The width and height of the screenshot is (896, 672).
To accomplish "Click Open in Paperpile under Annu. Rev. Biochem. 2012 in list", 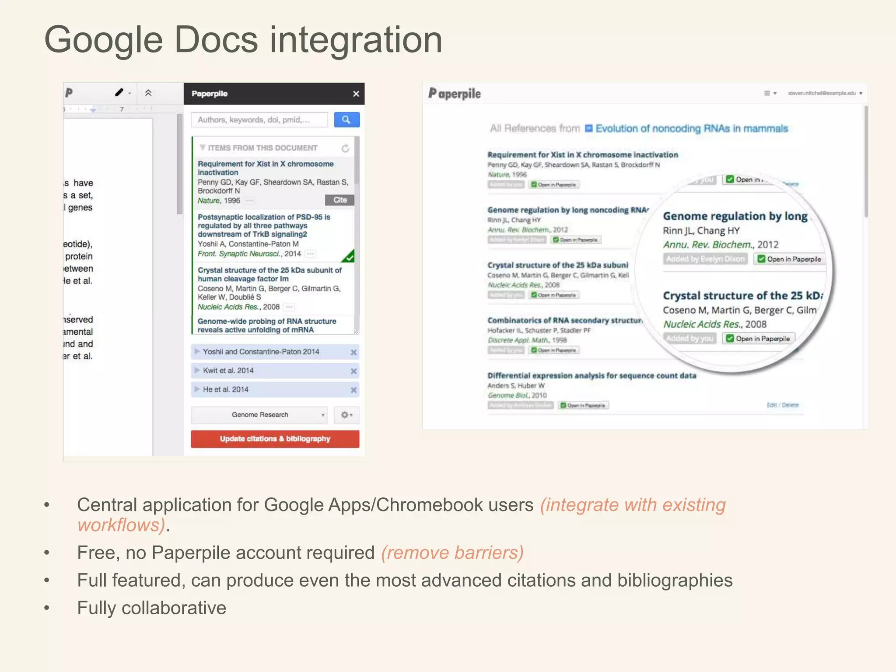I will coord(576,240).
